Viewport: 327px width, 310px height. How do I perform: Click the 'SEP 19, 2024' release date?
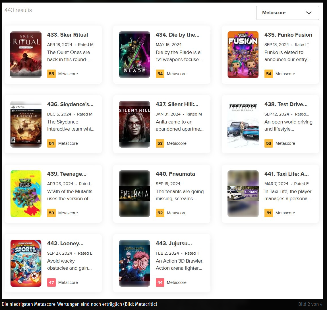(168, 184)
